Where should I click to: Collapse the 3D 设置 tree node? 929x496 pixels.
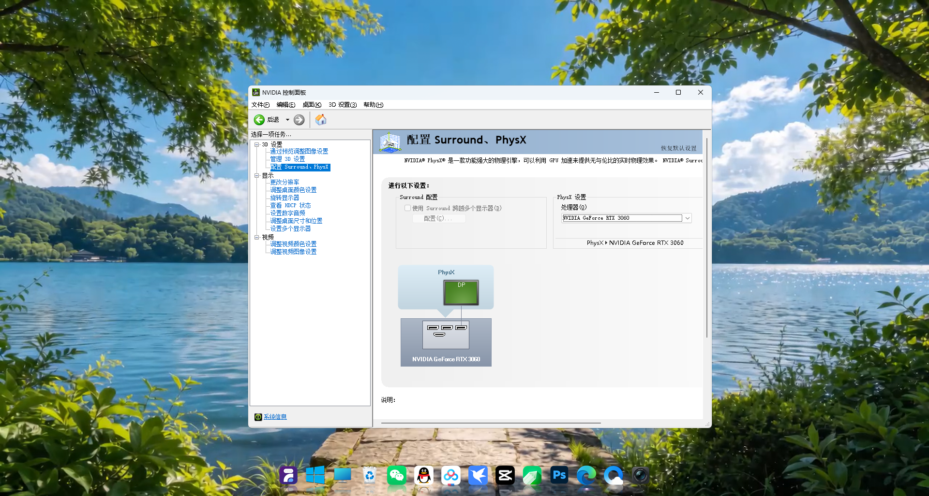[x=257, y=144]
